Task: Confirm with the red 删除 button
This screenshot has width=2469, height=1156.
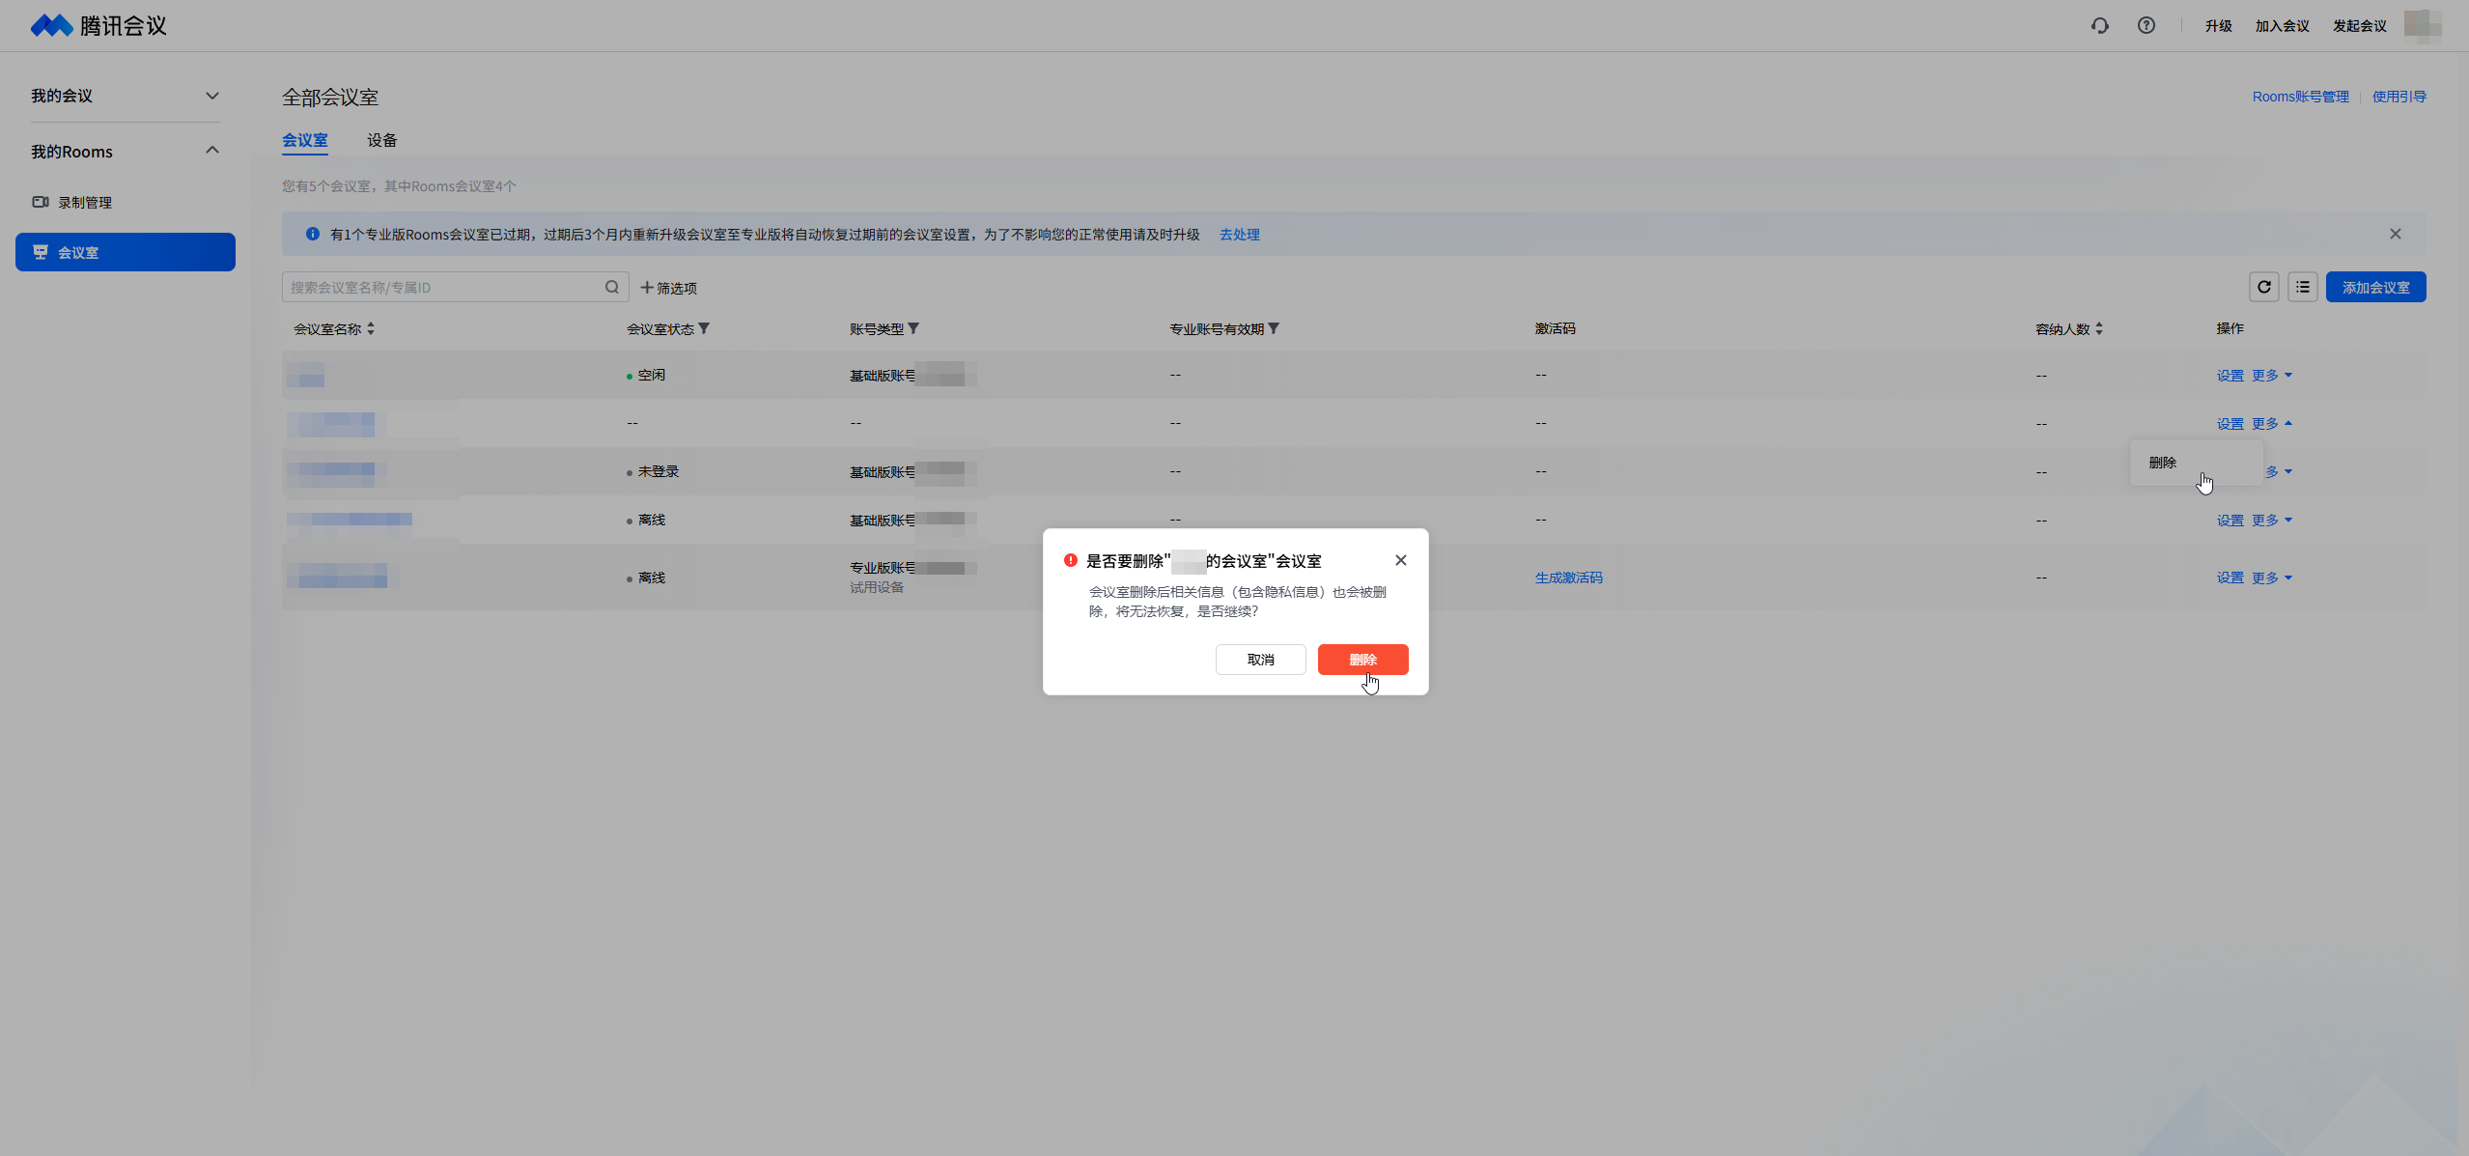Action: (1362, 660)
